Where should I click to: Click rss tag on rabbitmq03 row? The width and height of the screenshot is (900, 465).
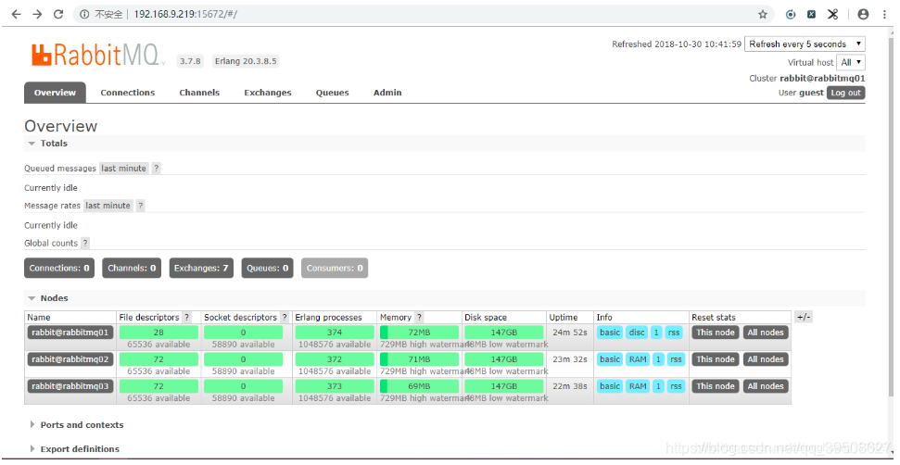coord(676,386)
